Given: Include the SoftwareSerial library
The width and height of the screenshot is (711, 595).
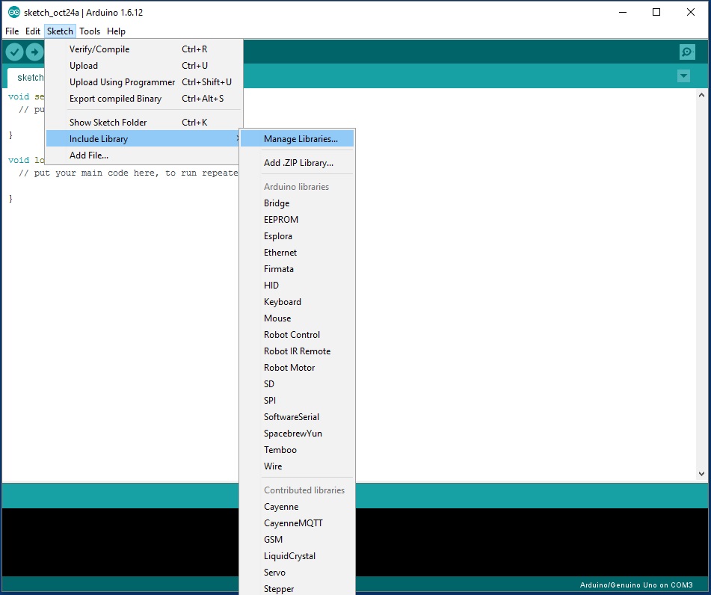Looking at the screenshot, I should coord(297,417).
